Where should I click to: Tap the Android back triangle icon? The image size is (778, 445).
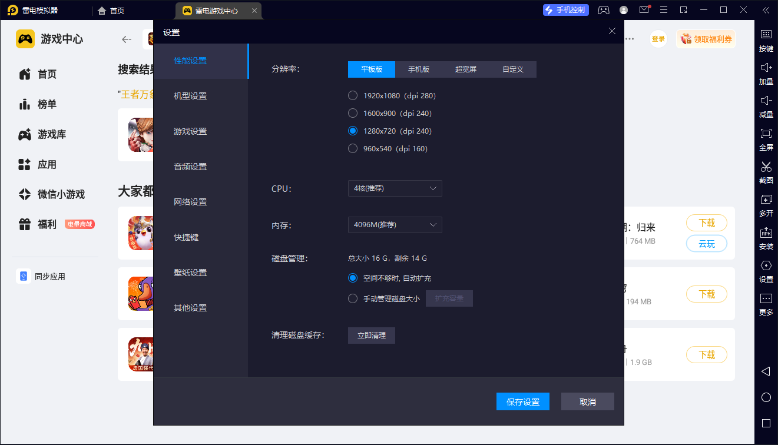coord(766,371)
